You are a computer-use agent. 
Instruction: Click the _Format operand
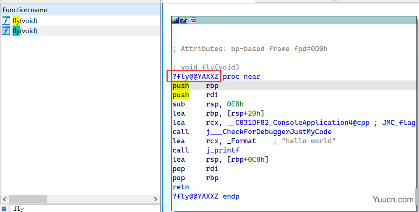[x=242, y=141]
